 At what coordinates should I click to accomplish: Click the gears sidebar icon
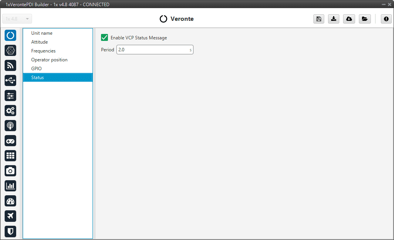coord(10,111)
